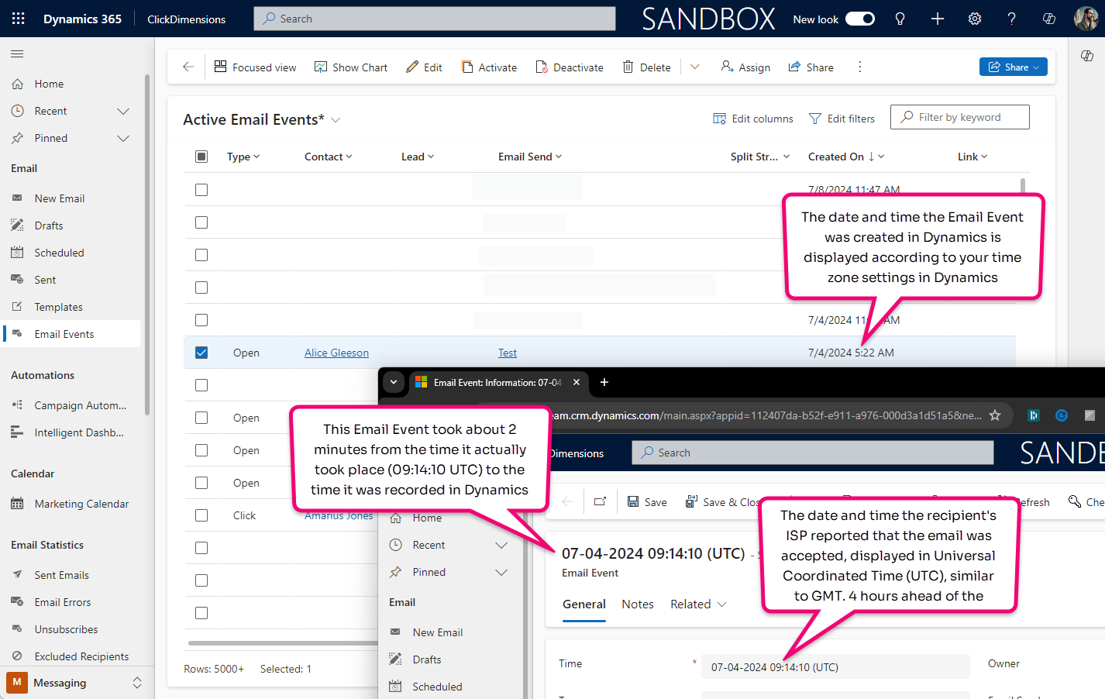Click the Edit pencil command
This screenshot has width=1105, height=699.
[424, 67]
